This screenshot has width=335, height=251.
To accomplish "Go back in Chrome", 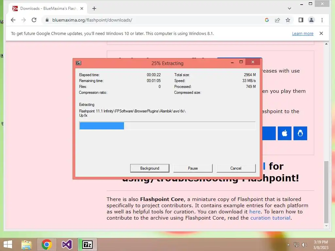I will [13, 20].
